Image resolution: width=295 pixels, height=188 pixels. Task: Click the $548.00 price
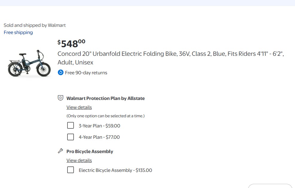71,44
